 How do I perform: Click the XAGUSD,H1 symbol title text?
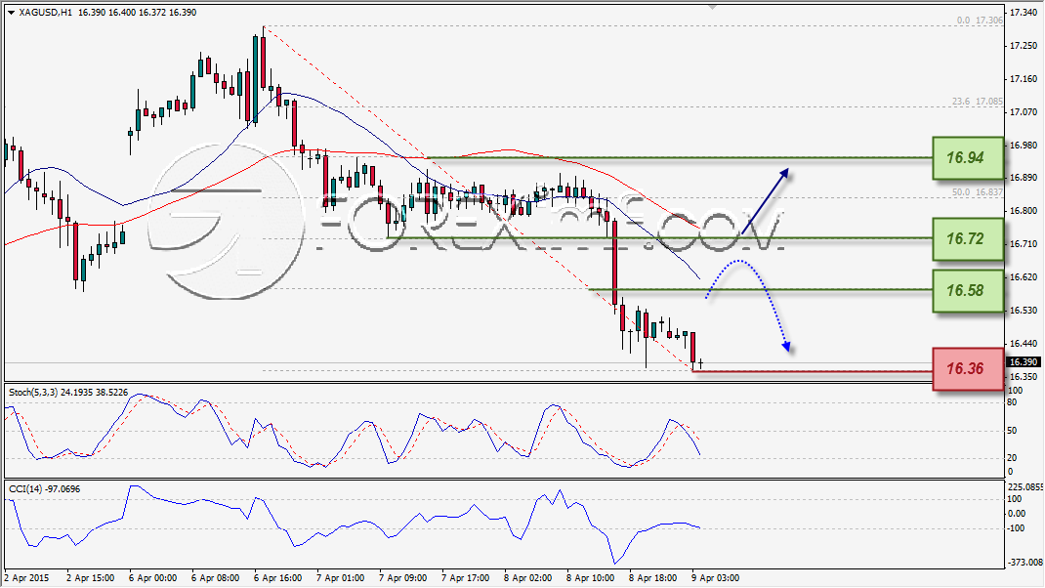coord(46,13)
